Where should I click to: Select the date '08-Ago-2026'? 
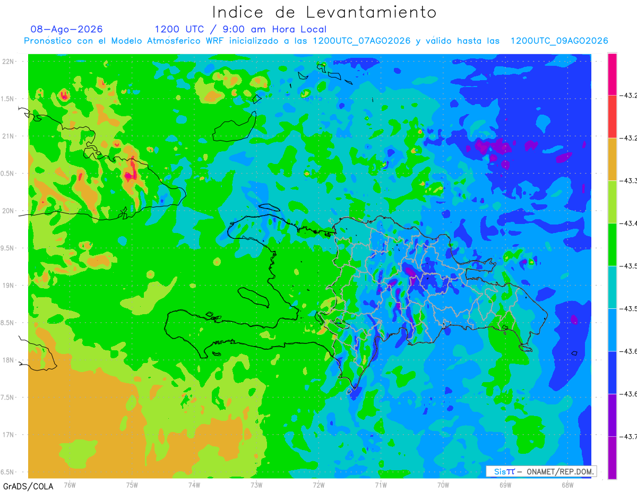[x=67, y=29]
